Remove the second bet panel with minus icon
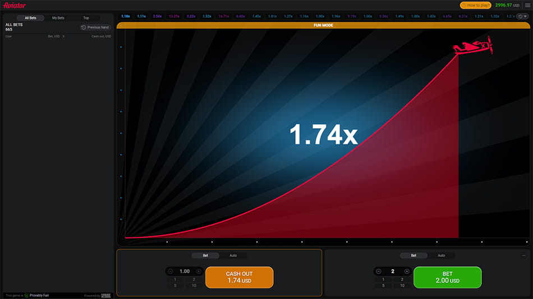This screenshot has height=299, width=533. (x=524, y=255)
